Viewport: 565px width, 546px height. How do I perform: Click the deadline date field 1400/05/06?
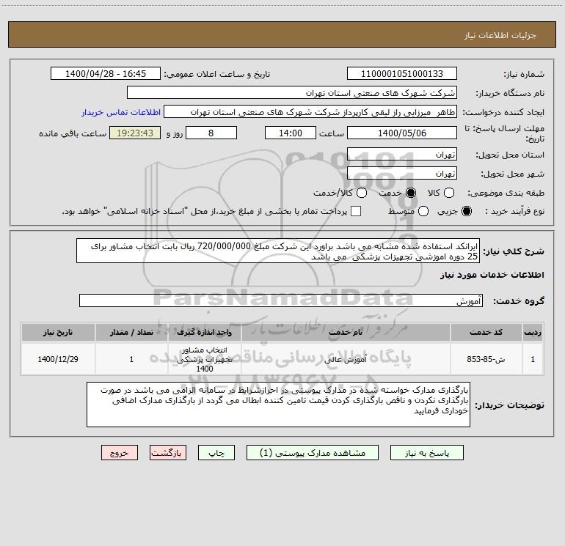pyautogui.click(x=402, y=133)
